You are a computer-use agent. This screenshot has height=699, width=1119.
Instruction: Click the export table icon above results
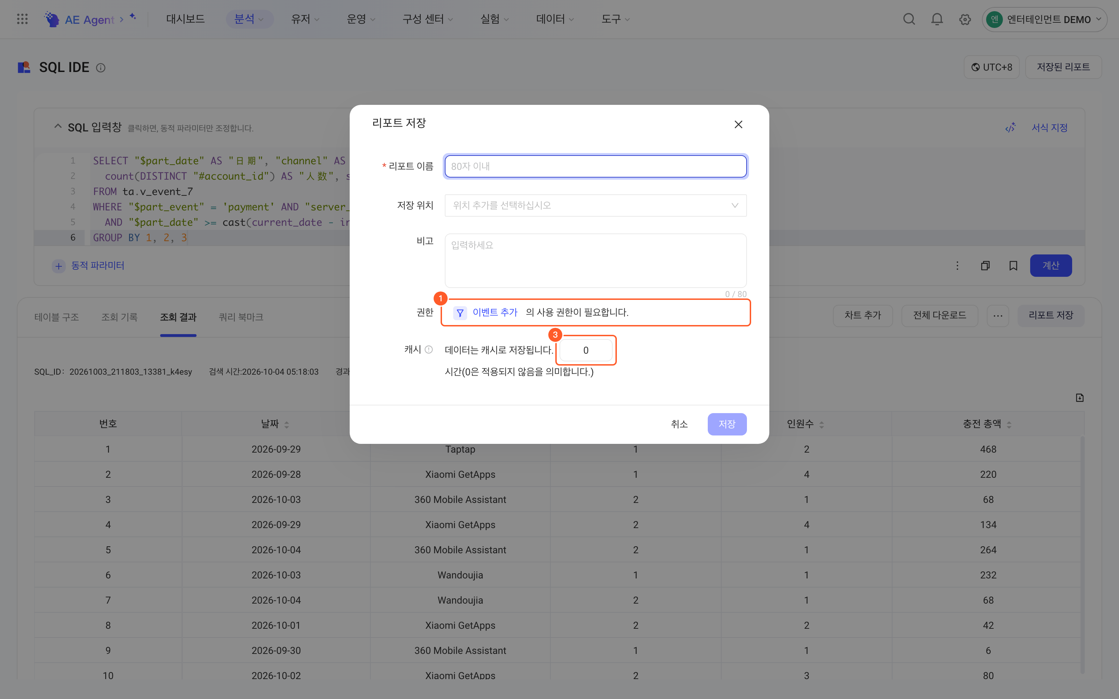[x=1080, y=398]
